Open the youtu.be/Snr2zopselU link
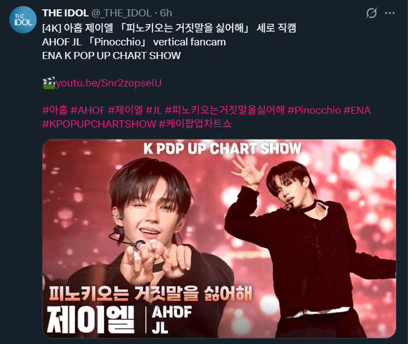 pos(108,83)
